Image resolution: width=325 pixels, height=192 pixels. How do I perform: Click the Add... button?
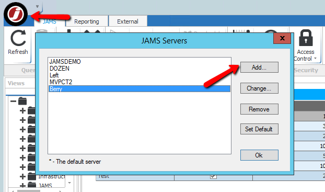tap(259, 67)
